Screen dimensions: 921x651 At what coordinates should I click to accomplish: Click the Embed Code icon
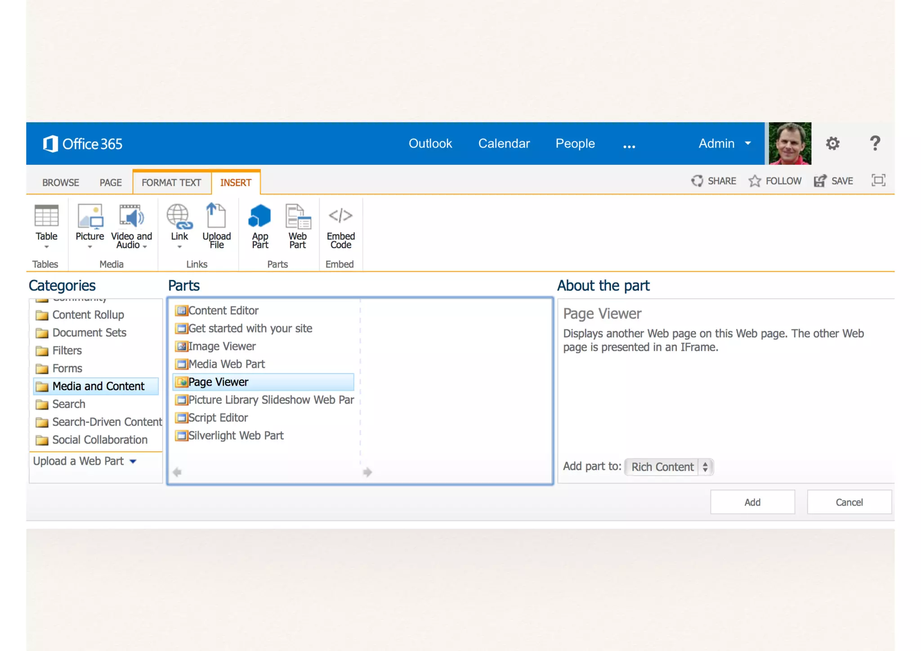[x=340, y=216]
